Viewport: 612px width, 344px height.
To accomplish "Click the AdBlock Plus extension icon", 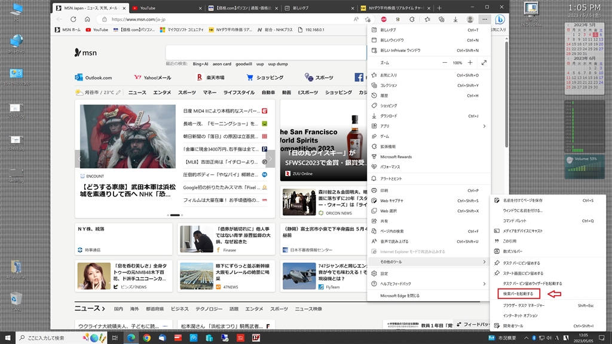I will coord(384,19).
